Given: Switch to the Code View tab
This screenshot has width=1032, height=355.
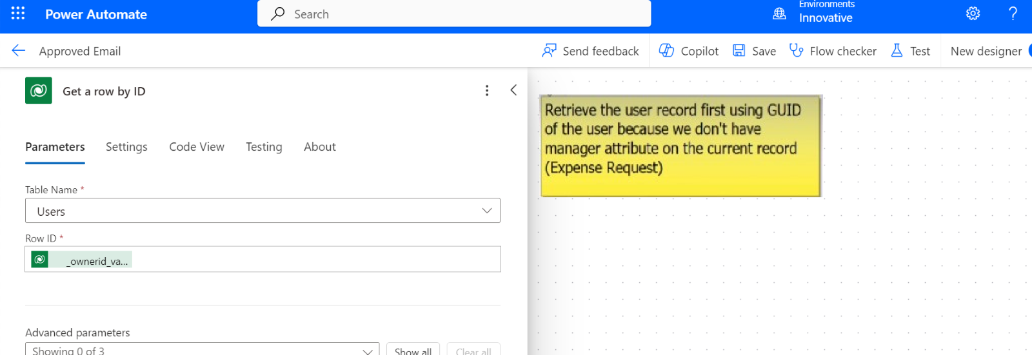Looking at the screenshot, I should click(197, 147).
